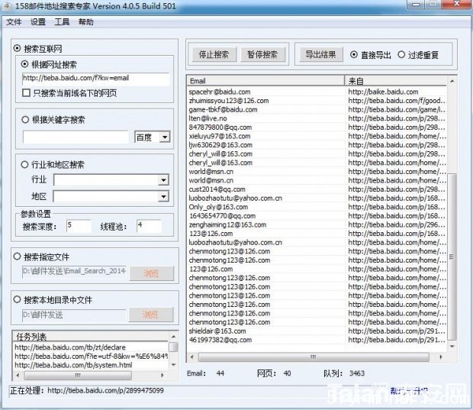
Task: Select task http://tieba.baidu.com/tb/system.html
Action: [x=73, y=365]
